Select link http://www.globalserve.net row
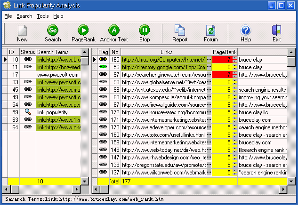The image size is (298, 205). pyautogui.click(x=164, y=82)
